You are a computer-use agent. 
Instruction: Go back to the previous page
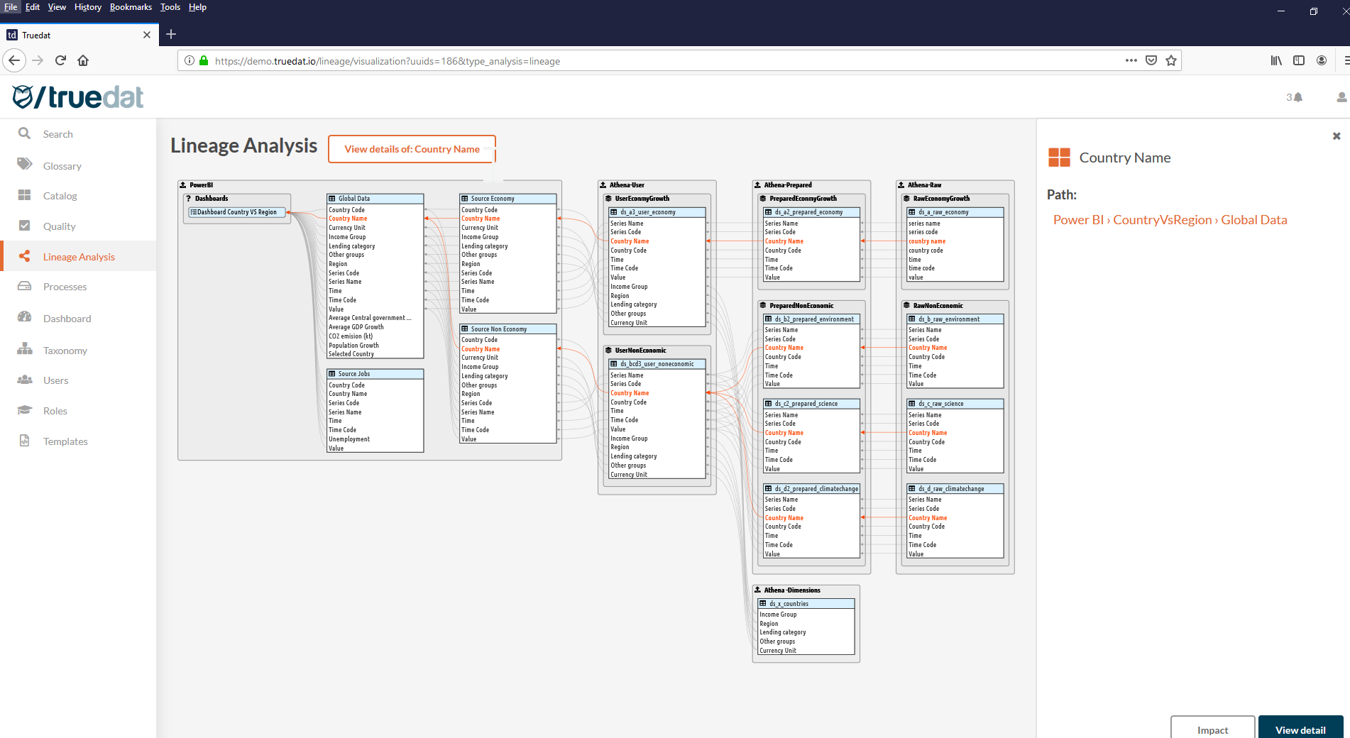(14, 60)
